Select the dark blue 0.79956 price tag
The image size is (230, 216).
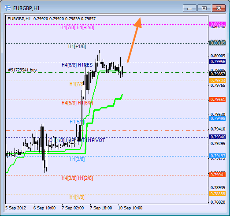click(217, 62)
